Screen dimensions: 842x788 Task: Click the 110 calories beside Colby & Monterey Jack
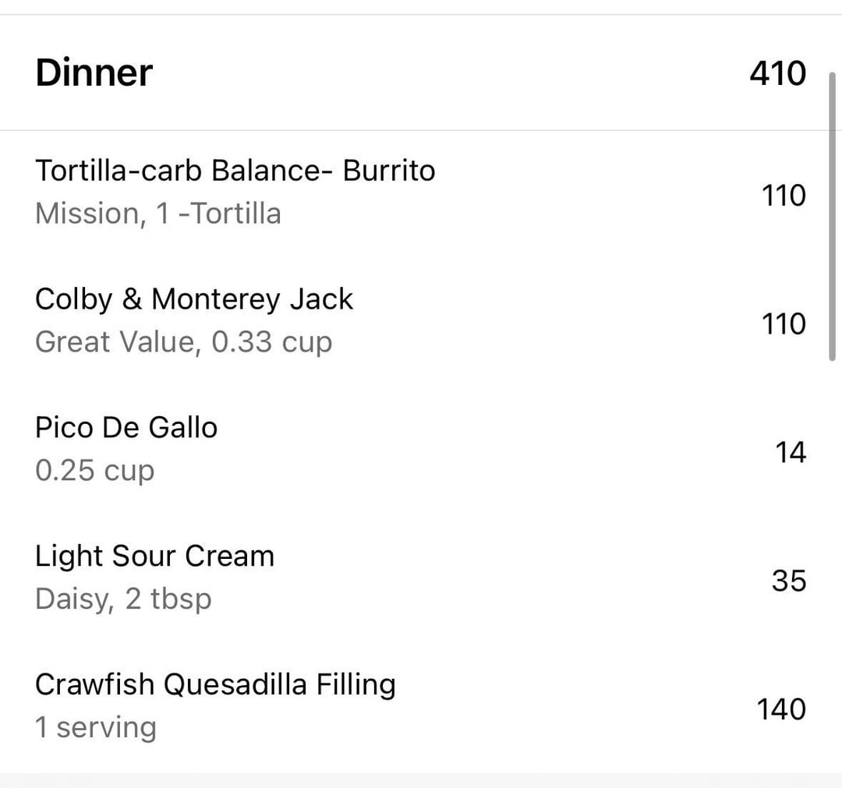click(784, 323)
